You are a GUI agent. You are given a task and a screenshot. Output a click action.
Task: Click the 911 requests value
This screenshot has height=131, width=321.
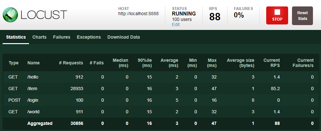tap(79, 112)
